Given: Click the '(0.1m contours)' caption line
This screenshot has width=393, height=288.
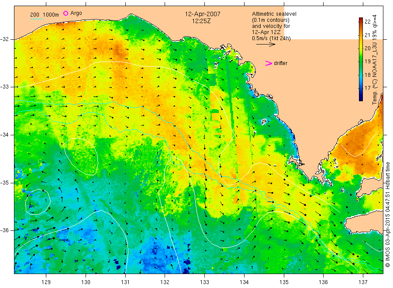Looking at the screenshot, I should [271, 20].
